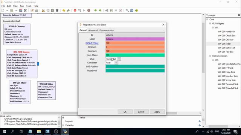This screenshot has height=135, width=241.
Task: Click the Default Value link
Action: click(x=92, y=43)
